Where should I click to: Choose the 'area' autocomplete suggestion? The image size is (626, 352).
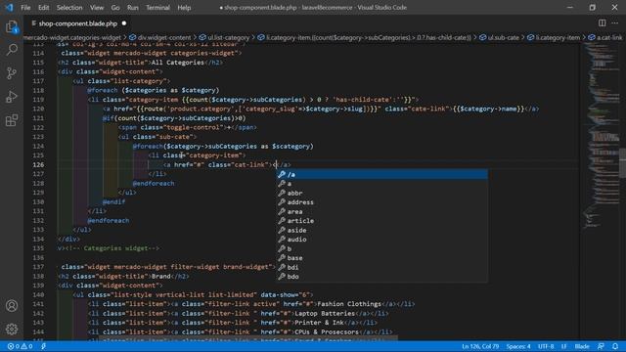(x=381, y=211)
